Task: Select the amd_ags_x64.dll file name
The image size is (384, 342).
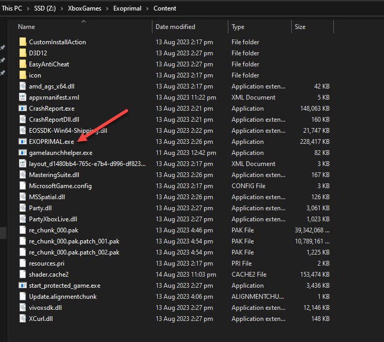Action: 52,86
